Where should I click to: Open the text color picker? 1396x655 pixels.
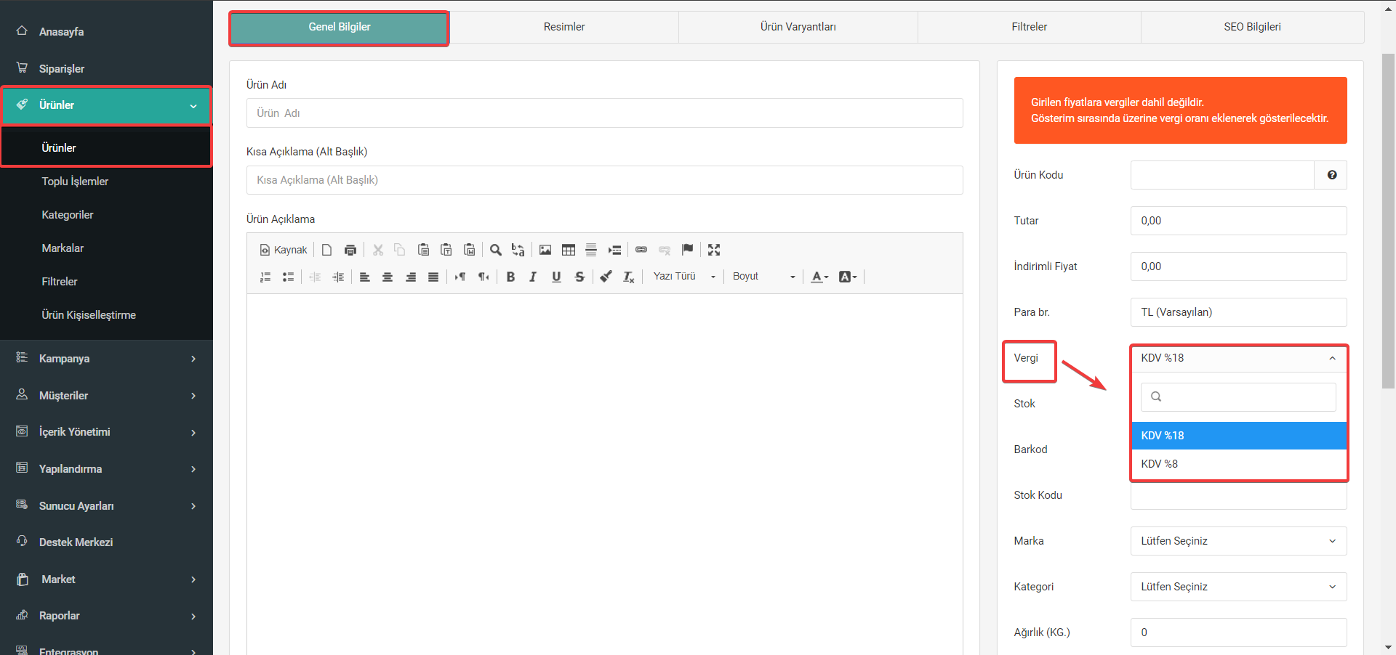coord(819,277)
